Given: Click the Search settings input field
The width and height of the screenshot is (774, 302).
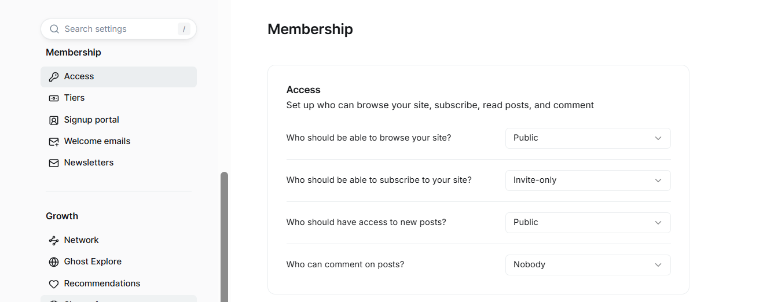Looking at the screenshot, I should 119,29.
